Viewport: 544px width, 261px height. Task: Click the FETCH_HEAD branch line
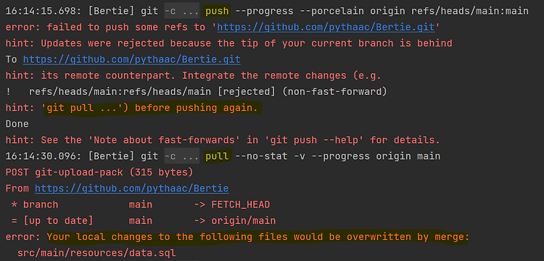click(x=141, y=204)
